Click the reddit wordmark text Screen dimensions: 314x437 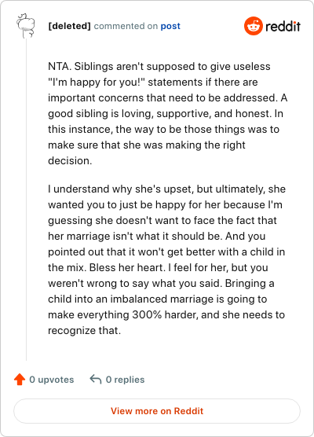283,26
